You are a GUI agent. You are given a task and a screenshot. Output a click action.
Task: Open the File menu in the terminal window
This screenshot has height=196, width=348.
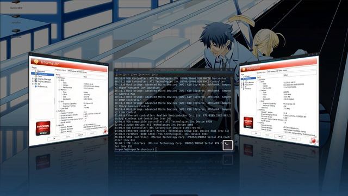119,75
